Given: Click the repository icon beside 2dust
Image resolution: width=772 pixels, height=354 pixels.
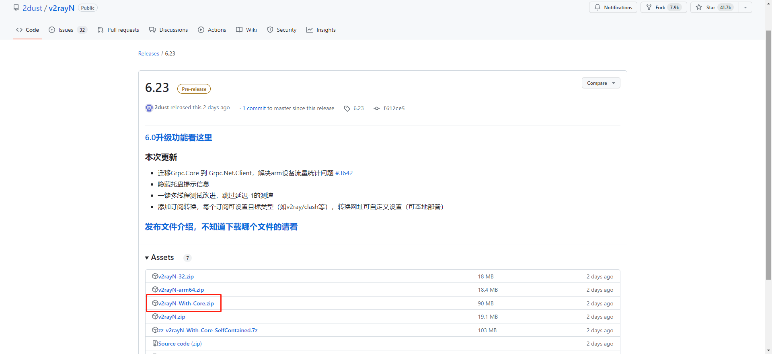Looking at the screenshot, I should 16,8.
